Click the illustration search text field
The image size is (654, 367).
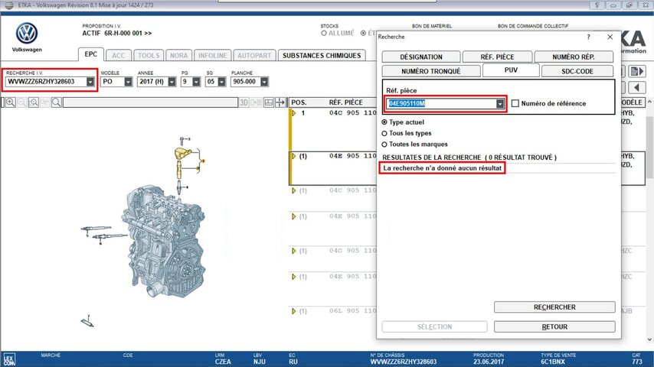point(151,102)
